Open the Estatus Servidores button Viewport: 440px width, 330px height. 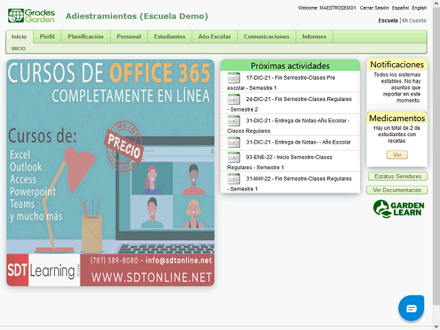click(397, 176)
